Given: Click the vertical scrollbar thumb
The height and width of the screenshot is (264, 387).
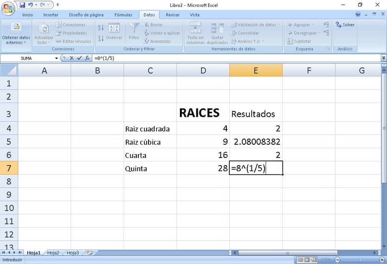Looking at the screenshot, I should [x=384, y=128].
